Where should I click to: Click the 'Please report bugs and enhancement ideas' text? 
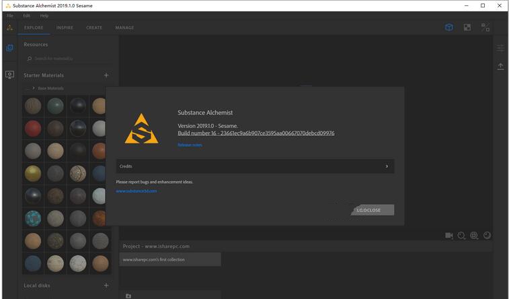tap(154, 182)
